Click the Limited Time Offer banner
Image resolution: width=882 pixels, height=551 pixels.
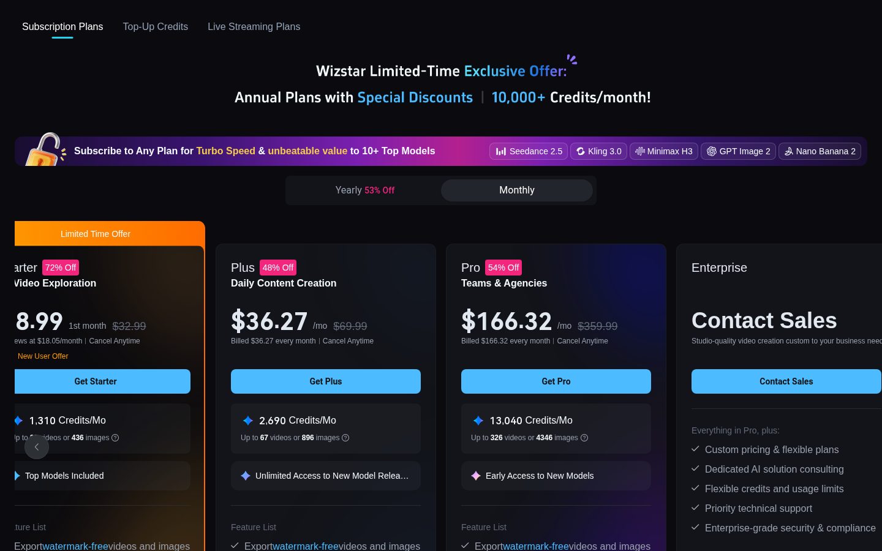(110, 234)
